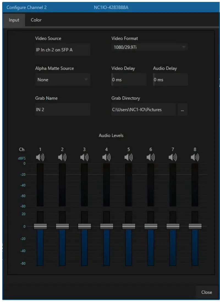Click inside the Grab Name field

[x=63, y=109]
